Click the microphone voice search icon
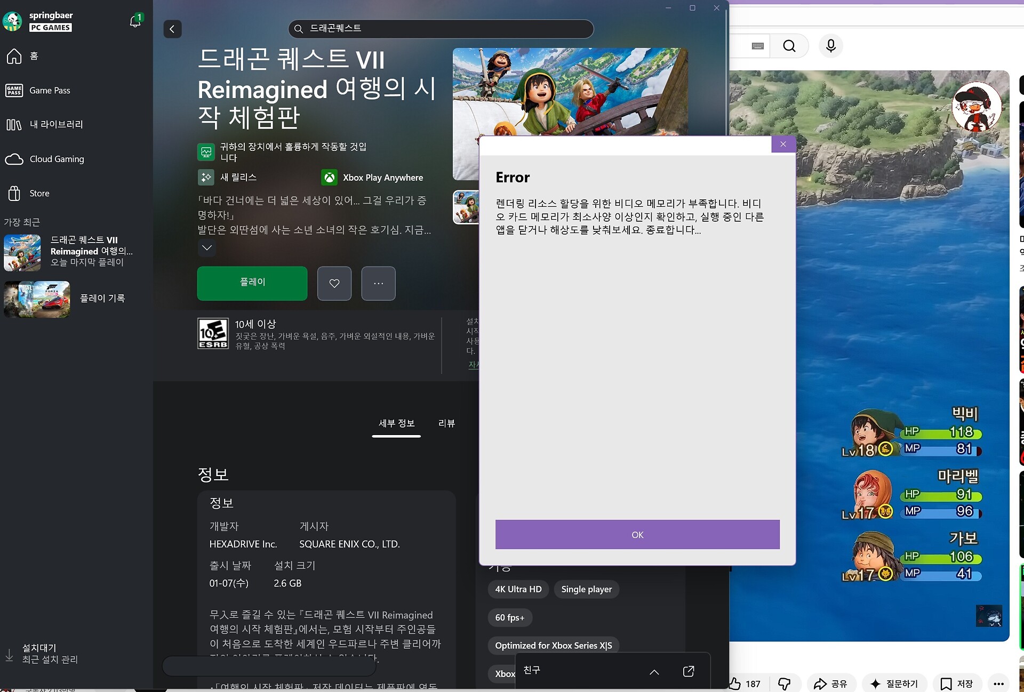Screen dimensions: 1024x692 pos(830,46)
